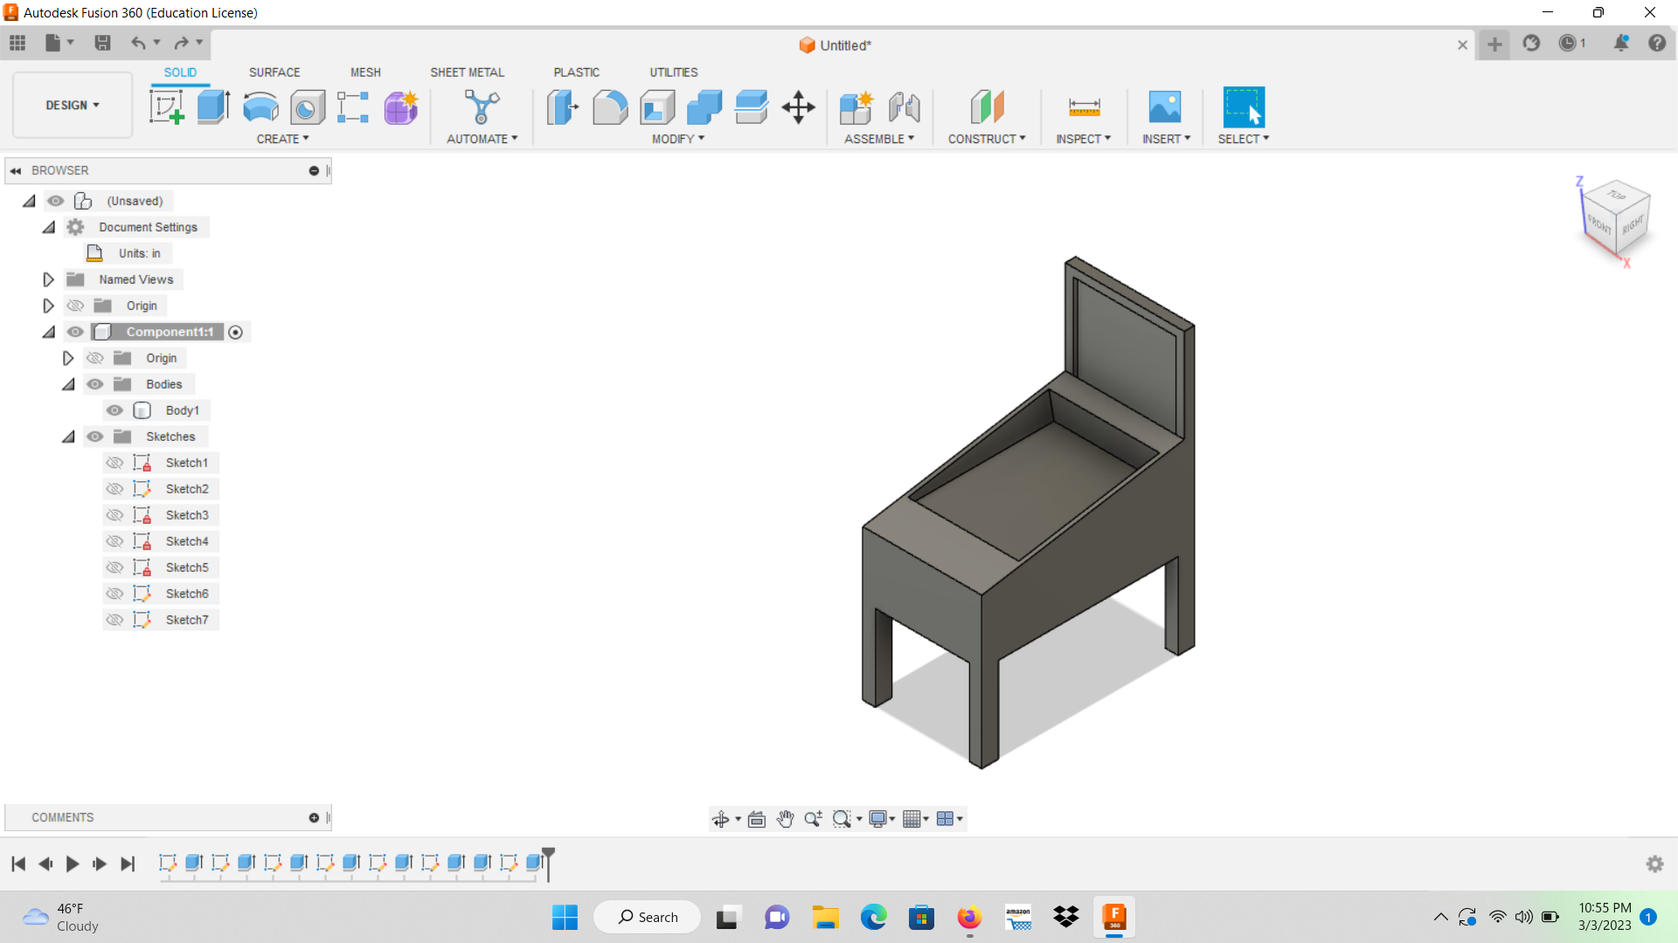This screenshot has height=943, width=1678.
Task: Click the Undo button
Action: click(139, 43)
